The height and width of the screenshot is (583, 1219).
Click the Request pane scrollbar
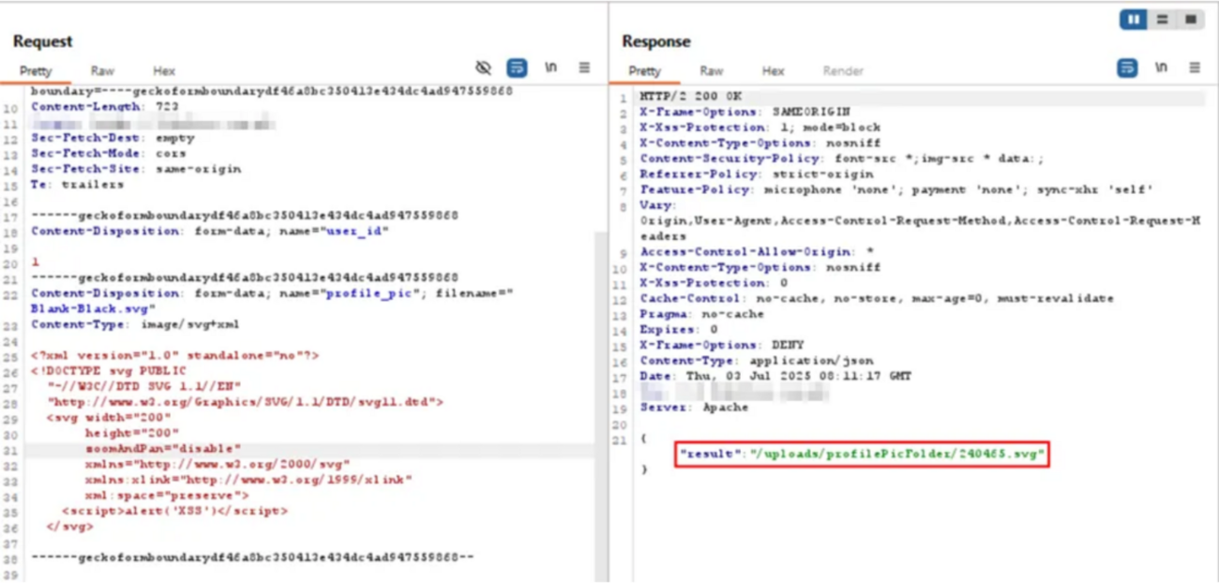[600, 408]
